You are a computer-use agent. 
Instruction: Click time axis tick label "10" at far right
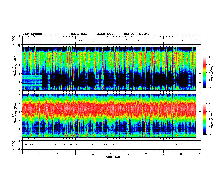click(199, 154)
